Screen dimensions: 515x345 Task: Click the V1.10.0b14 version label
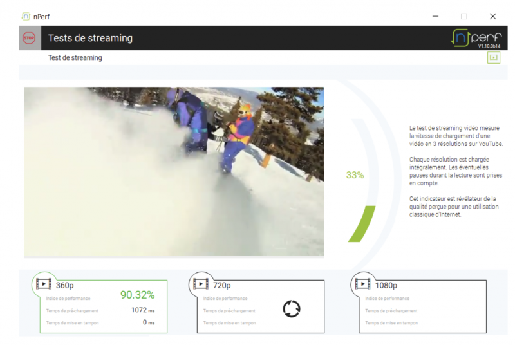489,46
